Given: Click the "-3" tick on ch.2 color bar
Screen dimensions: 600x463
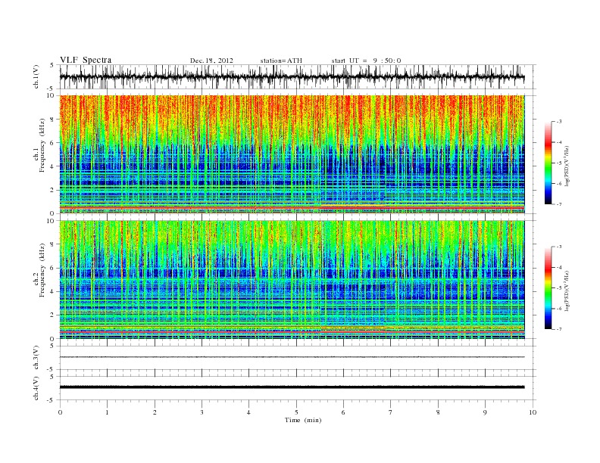Looking at the screenshot, I should pyautogui.click(x=559, y=247).
